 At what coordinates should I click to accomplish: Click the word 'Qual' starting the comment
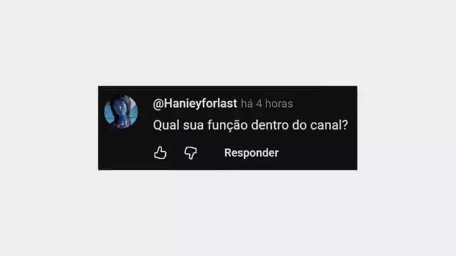pyautogui.click(x=166, y=125)
